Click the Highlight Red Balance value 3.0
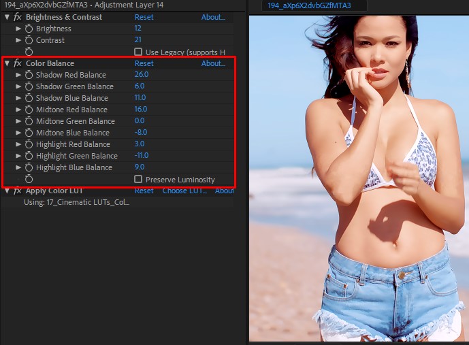The image size is (469, 345). tap(140, 144)
